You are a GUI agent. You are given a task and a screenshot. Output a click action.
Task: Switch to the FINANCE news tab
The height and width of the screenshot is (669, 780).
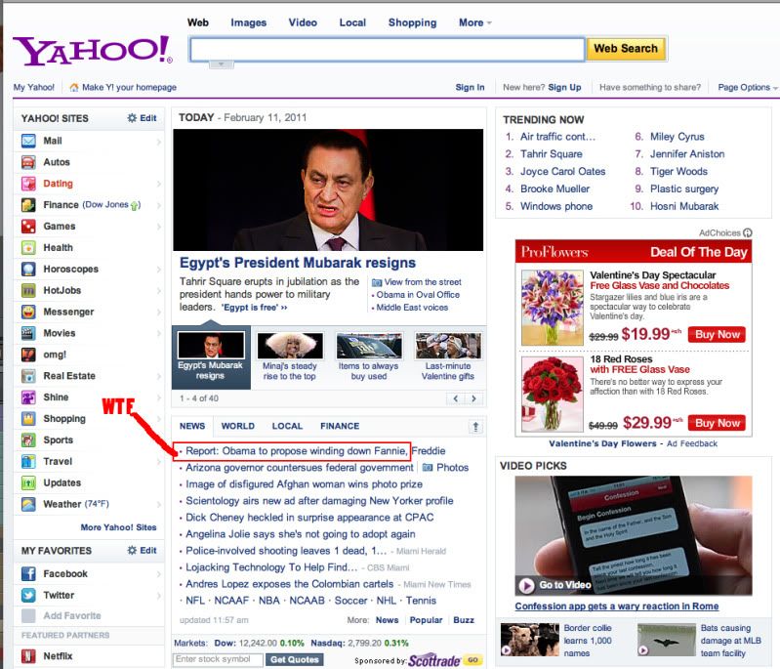pos(340,426)
